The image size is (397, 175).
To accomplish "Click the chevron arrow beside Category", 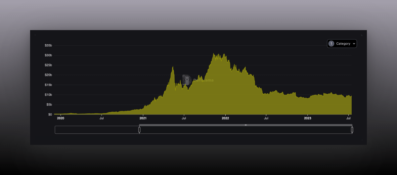I will click(x=354, y=44).
